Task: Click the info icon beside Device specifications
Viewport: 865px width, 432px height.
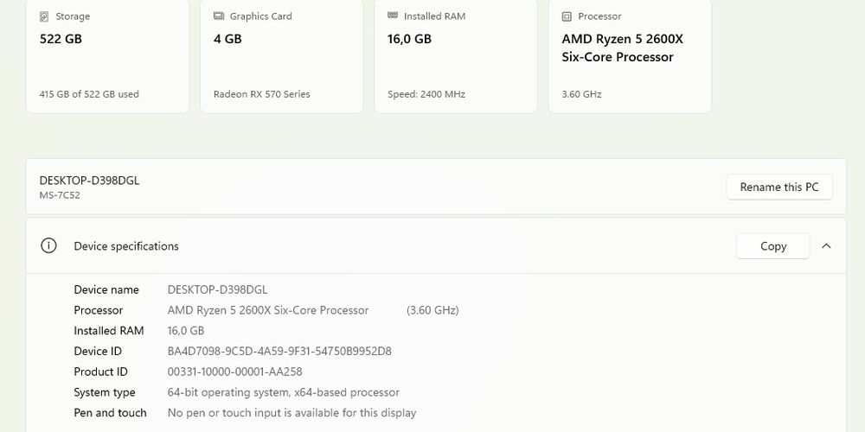Action: coord(48,246)
